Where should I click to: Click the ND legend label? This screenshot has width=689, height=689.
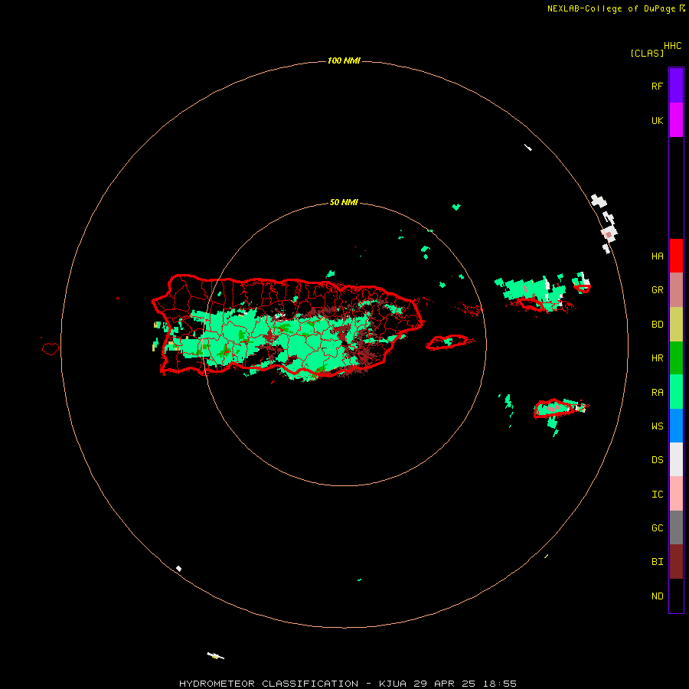(657, 596)
